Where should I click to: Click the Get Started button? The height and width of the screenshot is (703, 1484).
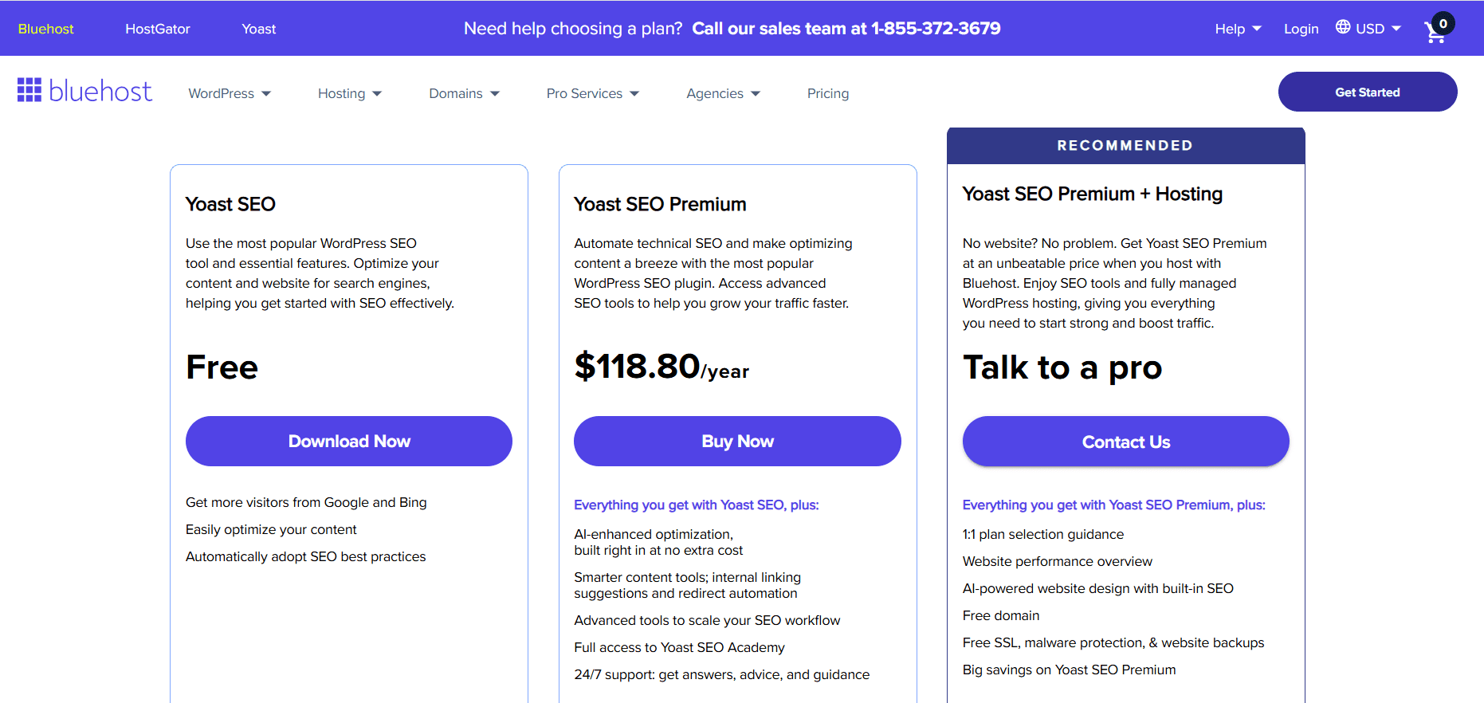point(1367,92)
